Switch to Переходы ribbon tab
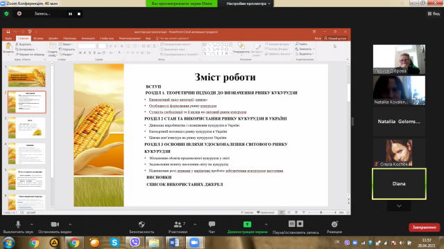The image size is (444, 249). [x=69, y=39]
